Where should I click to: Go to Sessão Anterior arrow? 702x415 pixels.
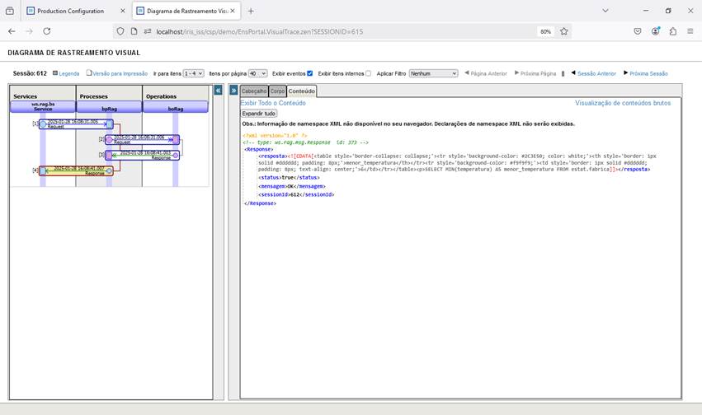(x=573, y=73)
